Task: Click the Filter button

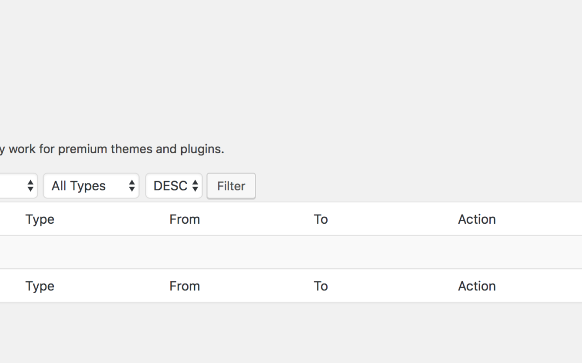Action: [231, 186]
